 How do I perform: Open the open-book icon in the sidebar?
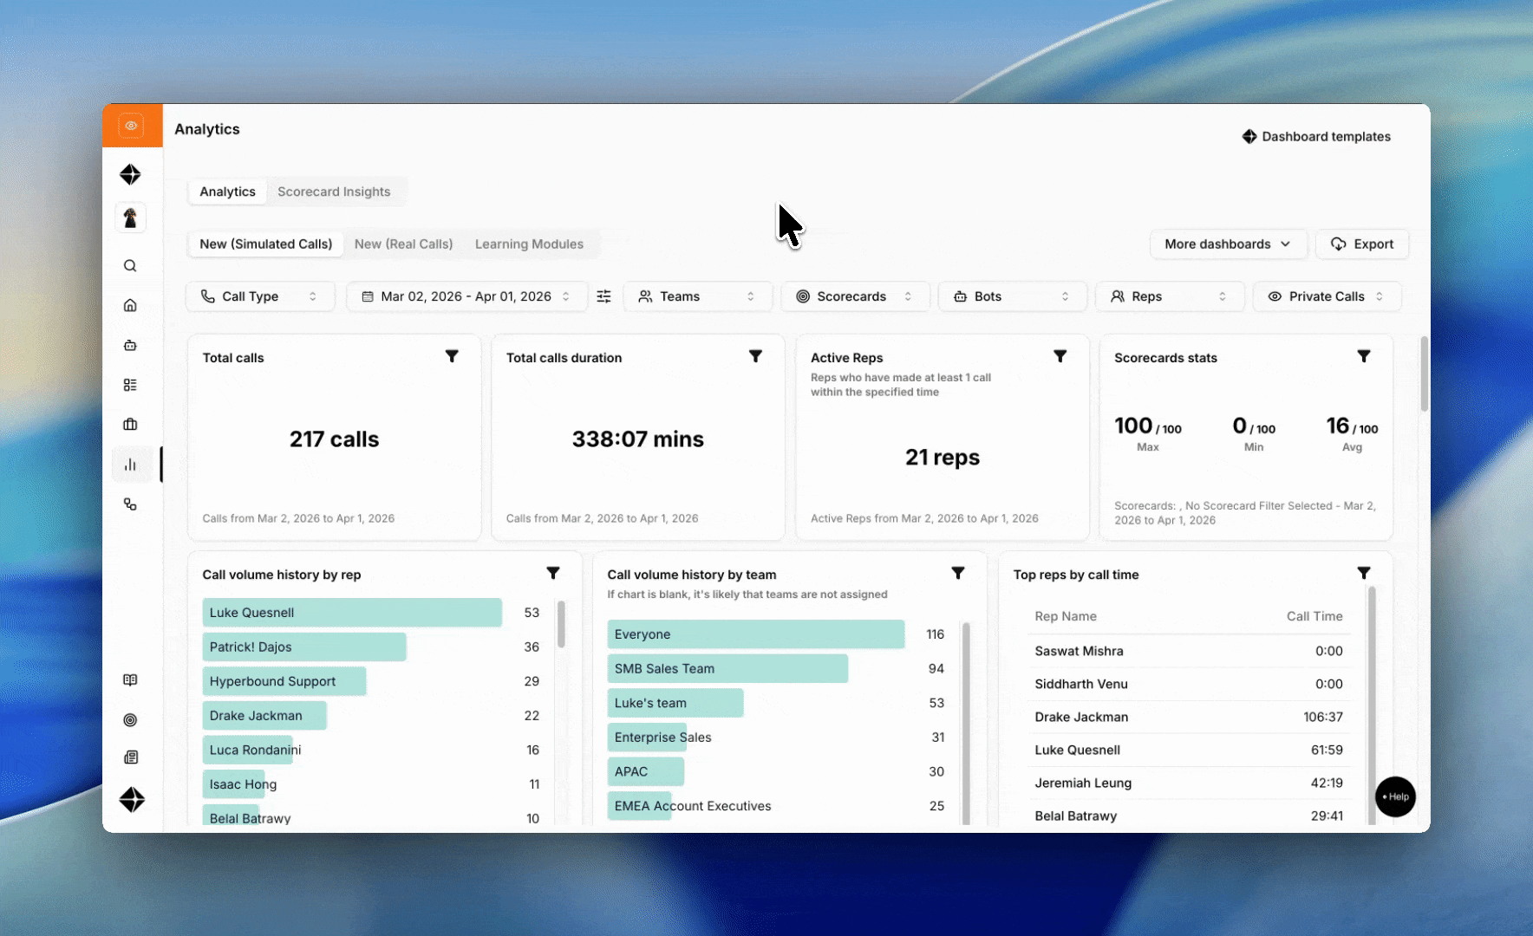[x=130, y=680]
